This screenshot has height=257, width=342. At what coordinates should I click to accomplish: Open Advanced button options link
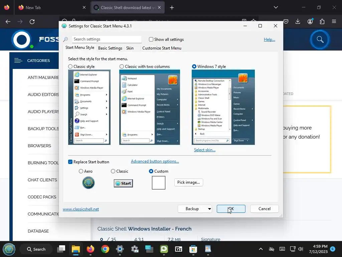click(x=155, y=161)
